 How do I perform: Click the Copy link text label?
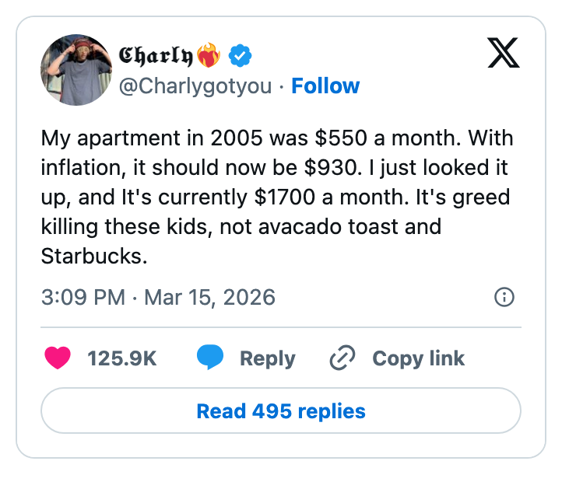[x=418, y=358]
